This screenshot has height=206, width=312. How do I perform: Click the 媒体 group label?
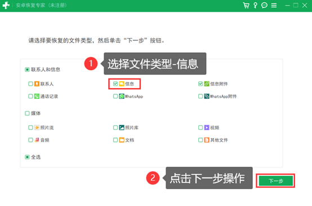click(x=36, y=113)
